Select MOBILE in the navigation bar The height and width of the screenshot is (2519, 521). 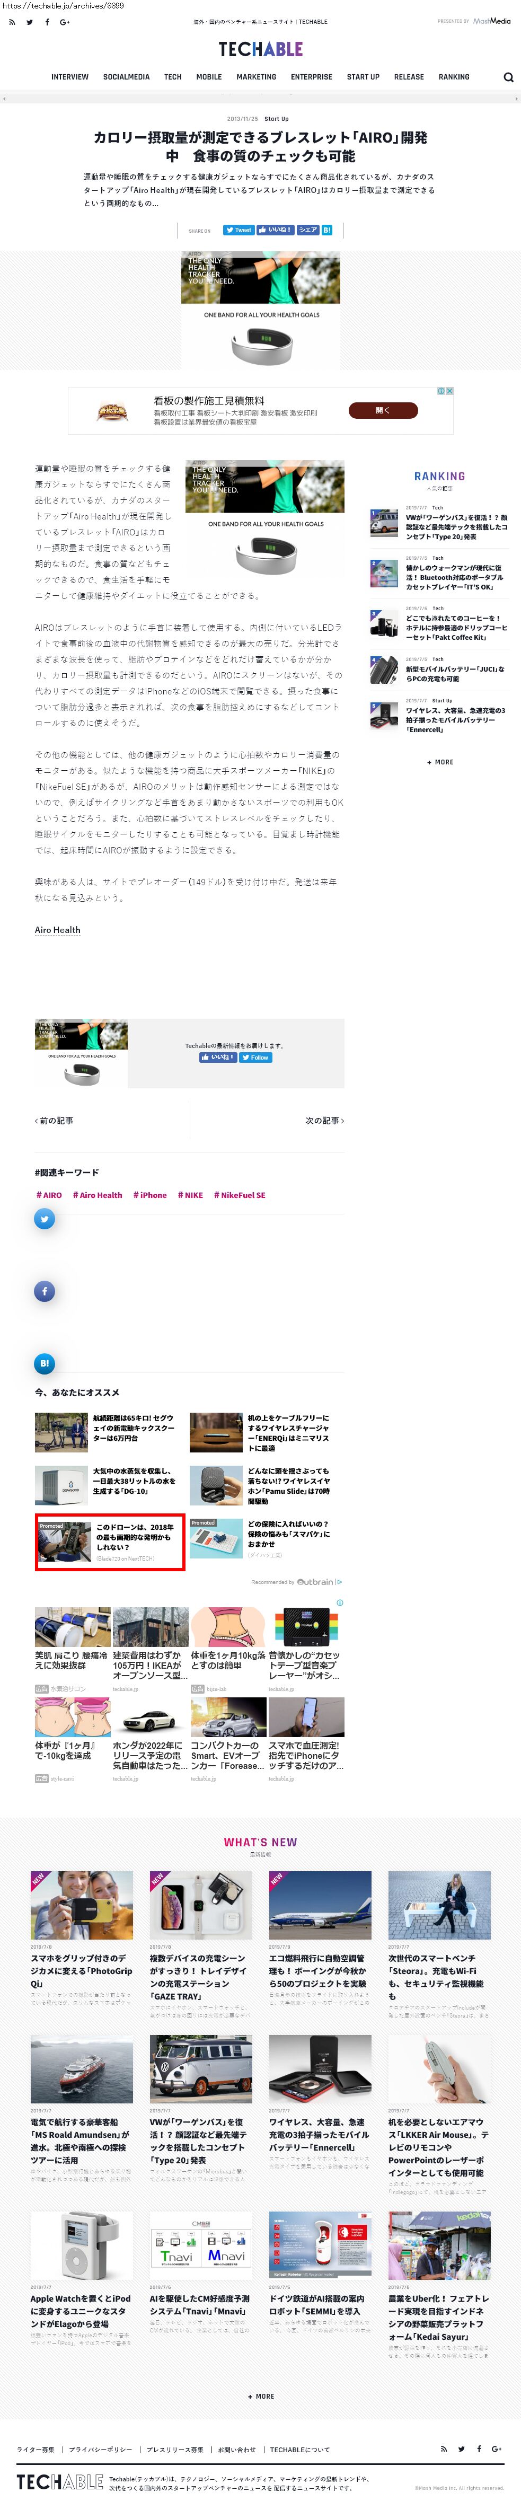coord(208,77)
